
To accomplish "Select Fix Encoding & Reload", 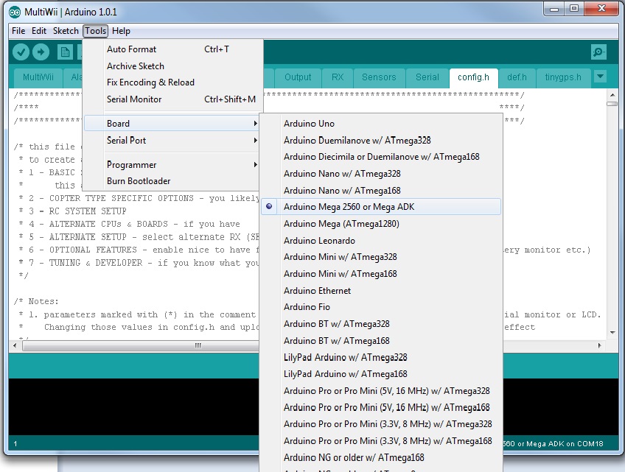I will [x=172, y=82].
